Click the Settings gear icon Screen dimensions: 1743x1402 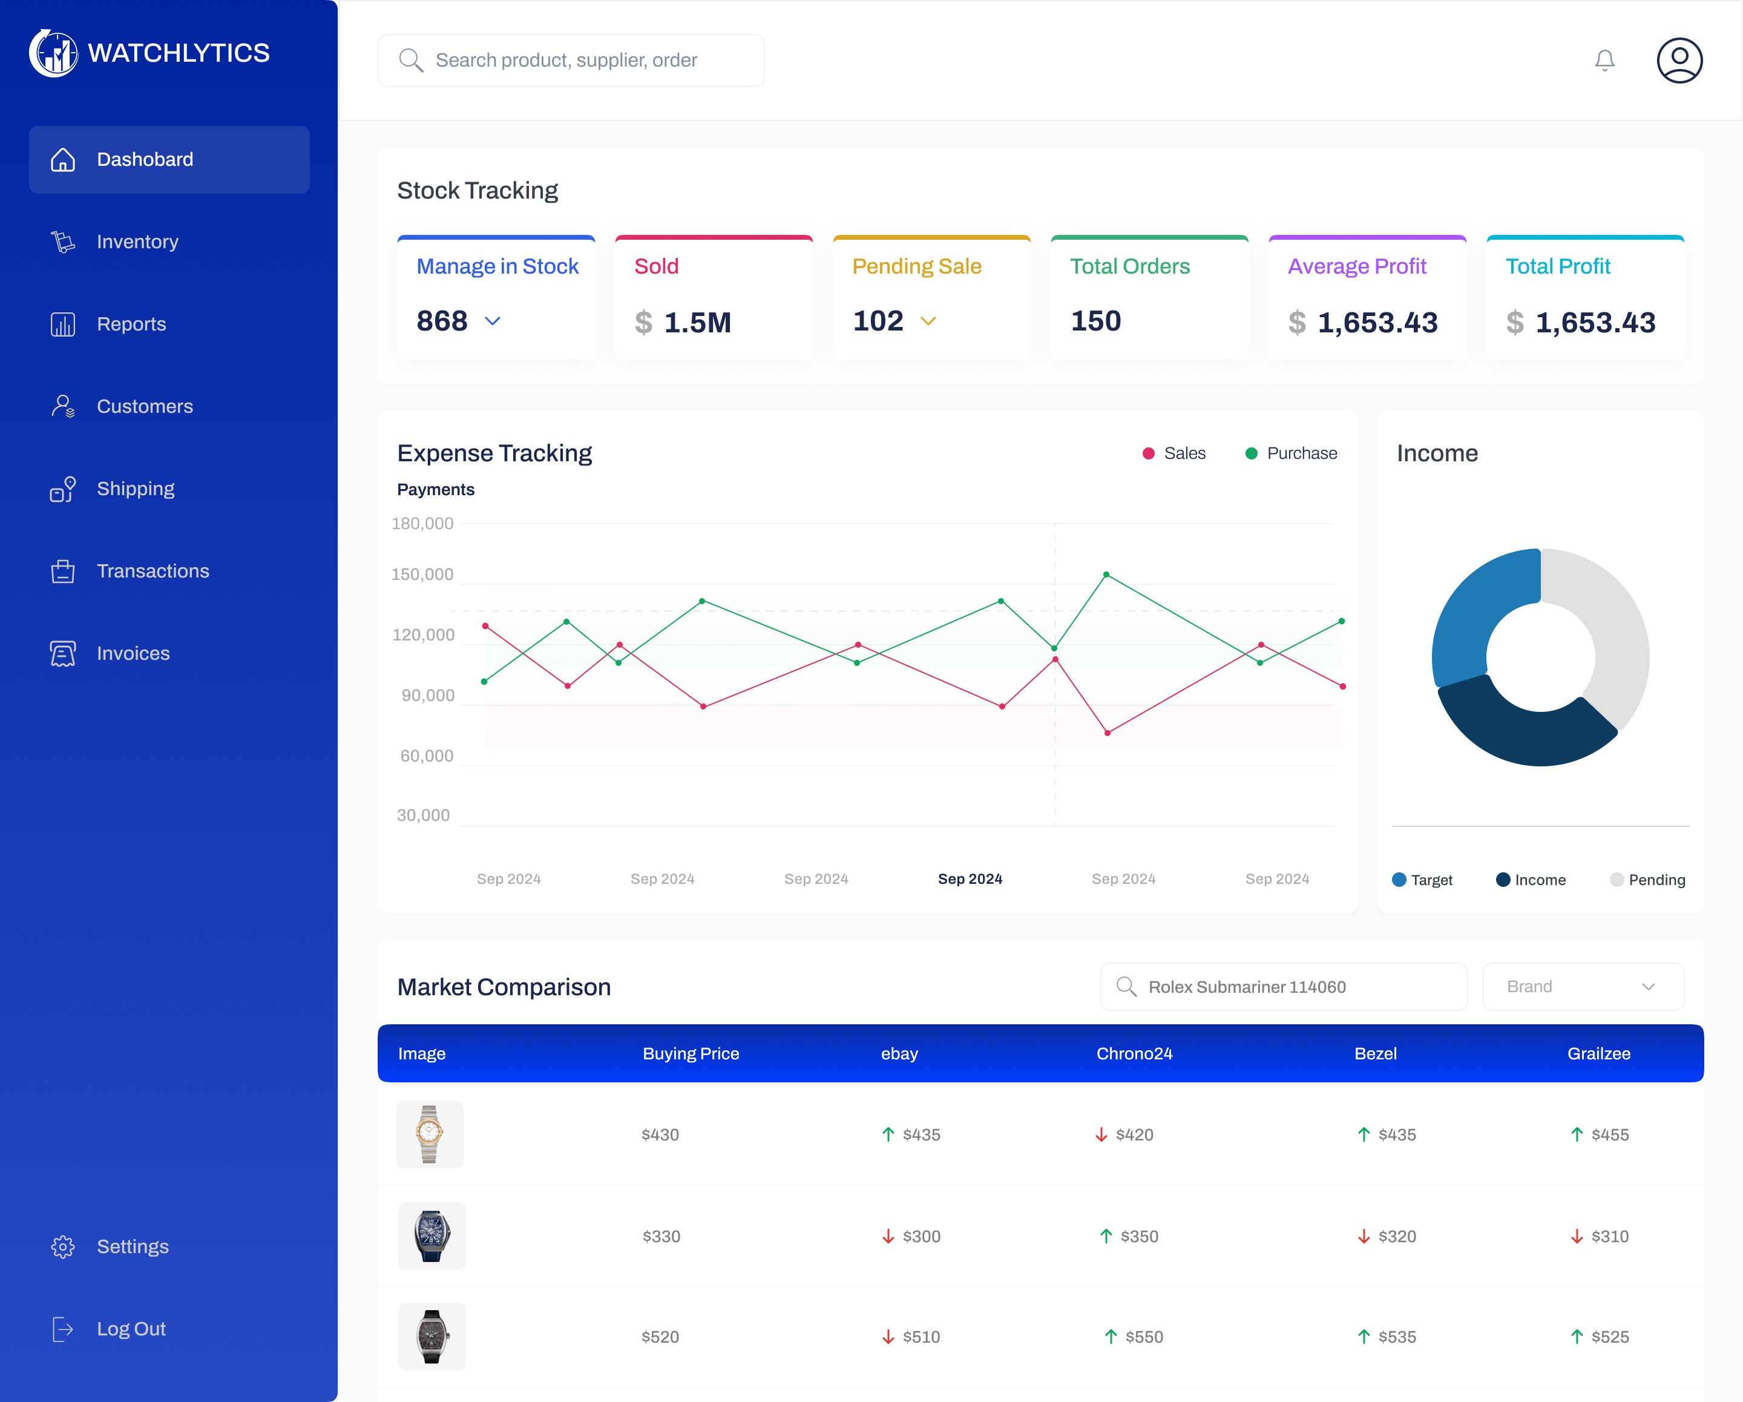tap(62, 1246)
